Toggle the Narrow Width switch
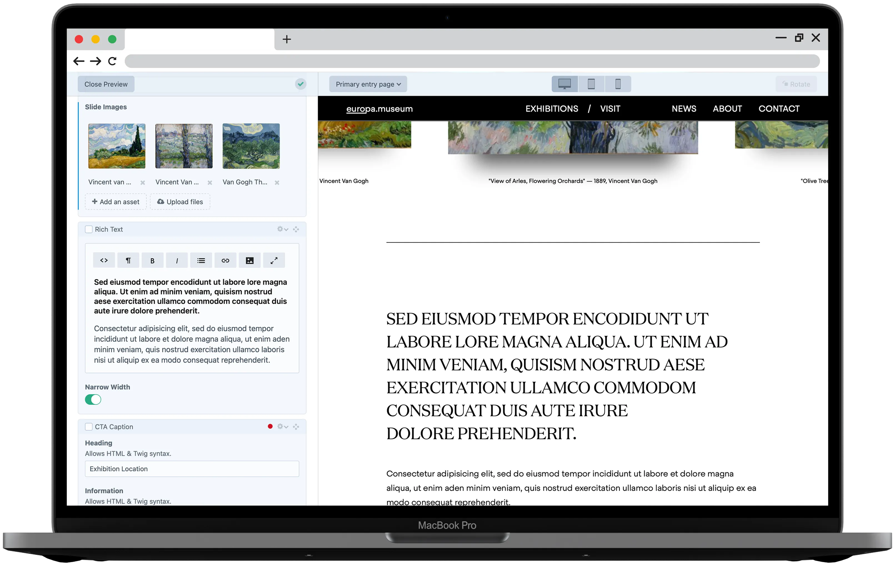 point(93,399)
